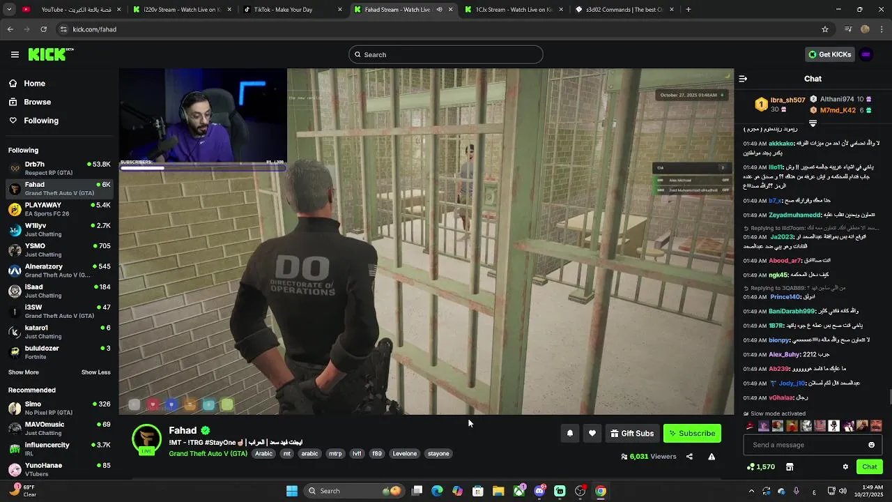Click the Get KICKs button
The image size is (892, 502).
point(829,54)
